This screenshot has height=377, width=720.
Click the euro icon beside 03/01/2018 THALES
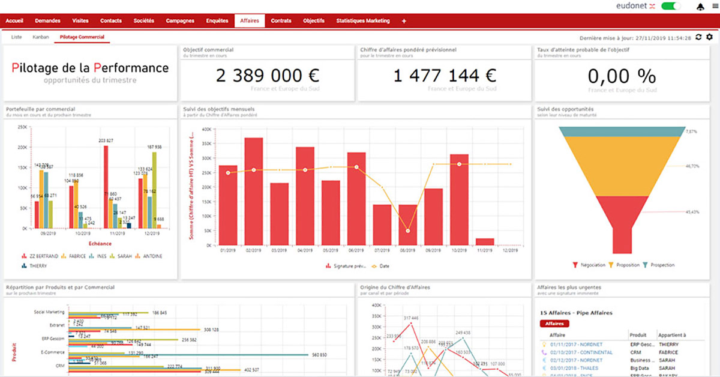[x=544, y=367]
